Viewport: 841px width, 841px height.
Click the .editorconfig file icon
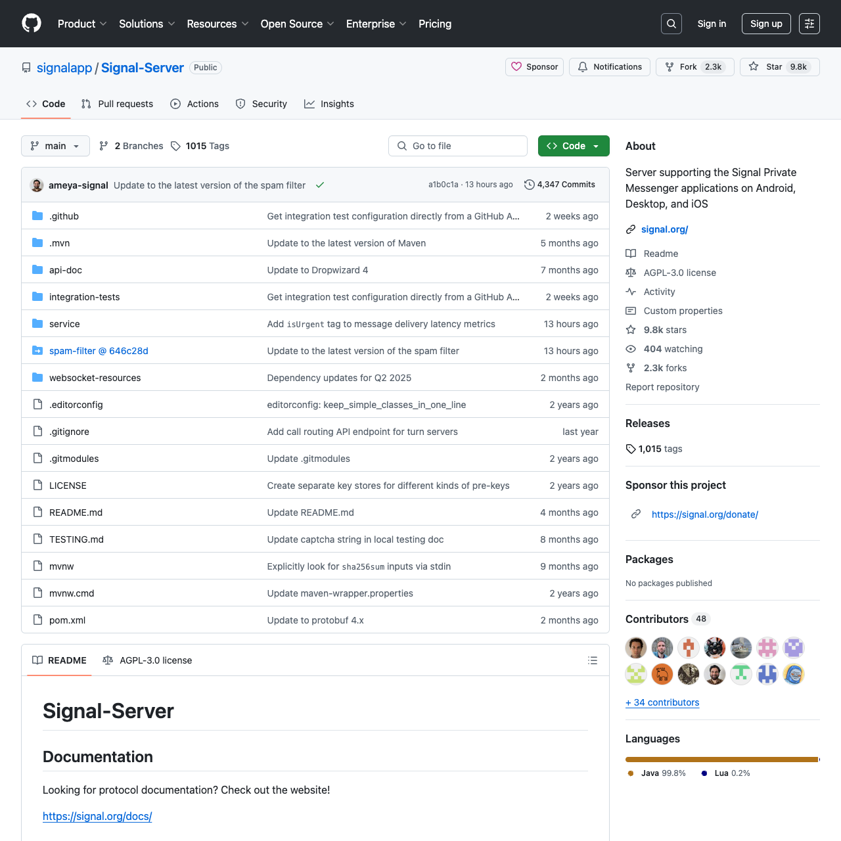point(37,405)
